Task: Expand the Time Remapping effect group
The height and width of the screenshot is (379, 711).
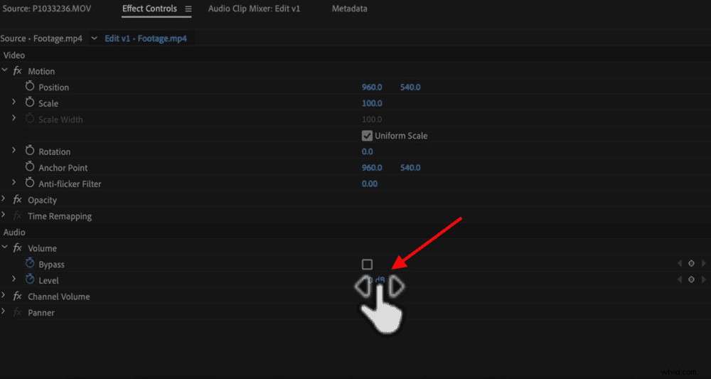Action: (x=4, y=215)
